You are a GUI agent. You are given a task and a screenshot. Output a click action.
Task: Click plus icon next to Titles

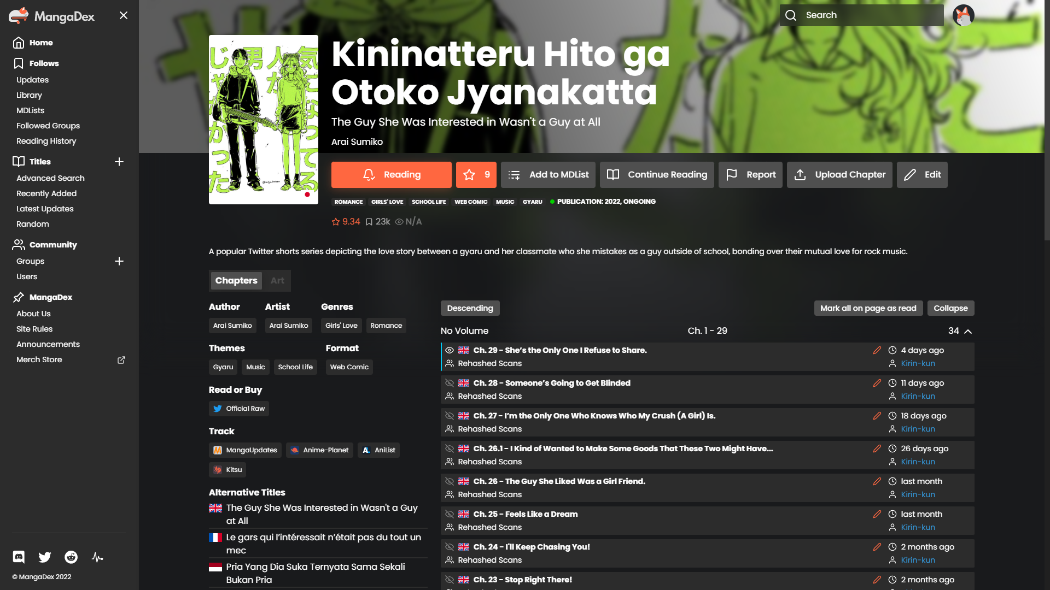point(119,162)
